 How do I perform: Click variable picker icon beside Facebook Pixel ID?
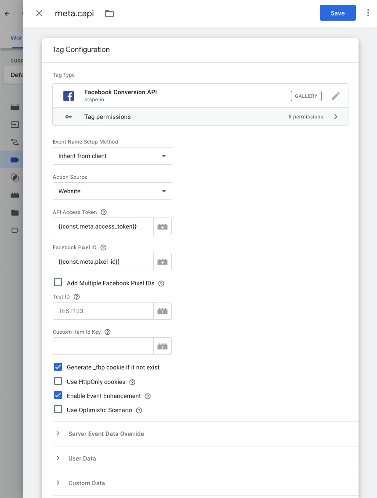163,262
